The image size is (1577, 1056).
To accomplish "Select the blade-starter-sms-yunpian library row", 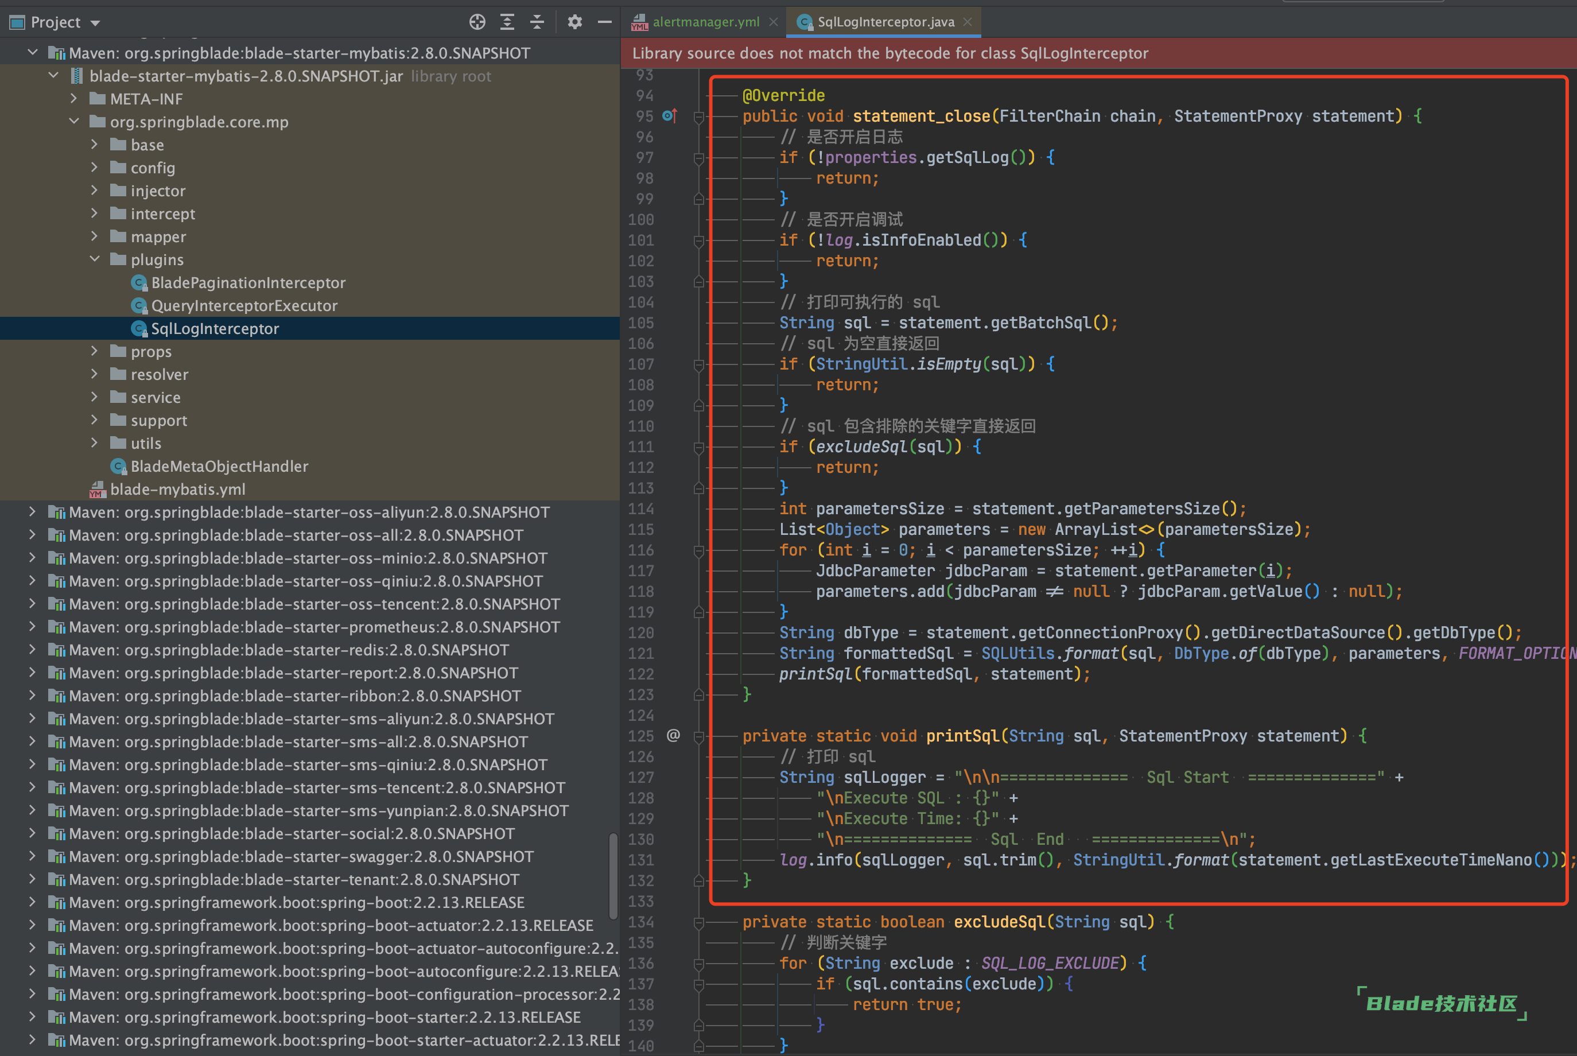I will point(310,811).
